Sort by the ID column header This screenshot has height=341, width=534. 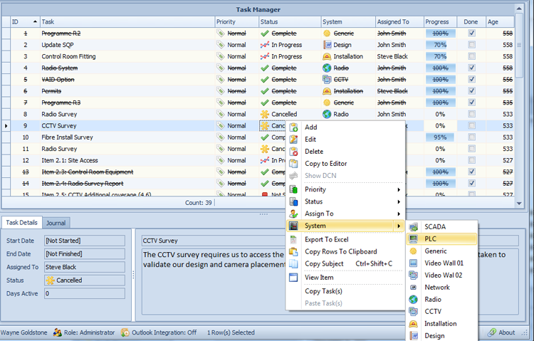[x=25, y=22]
